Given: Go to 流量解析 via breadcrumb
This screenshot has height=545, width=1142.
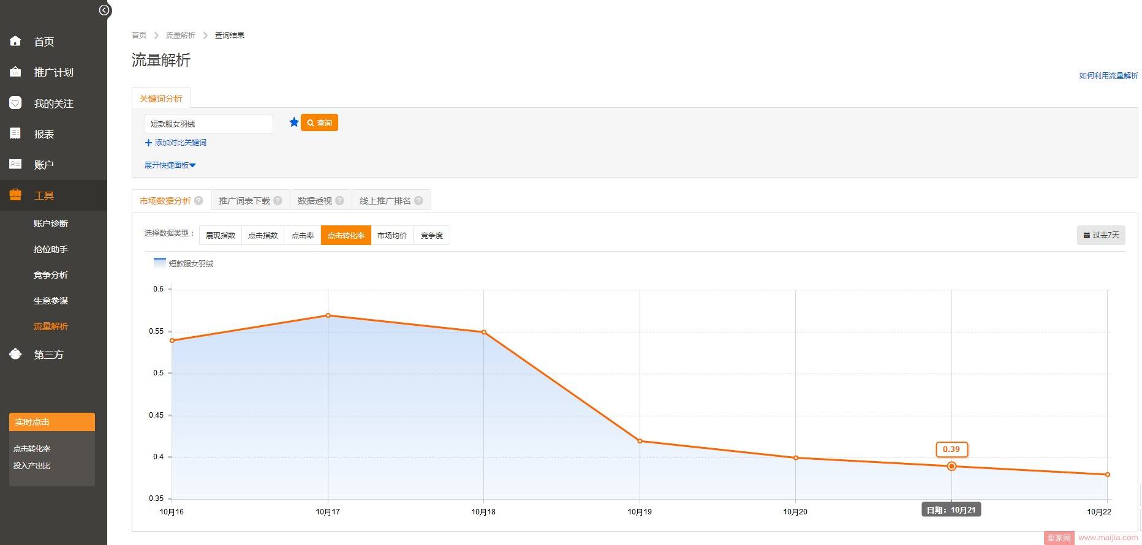Looking at the screenshot, I should [x=181, y=36].
